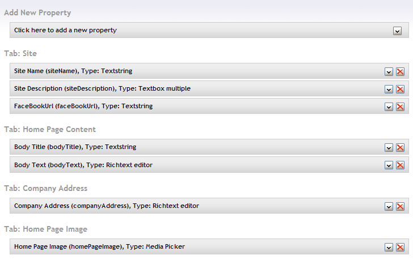Delete the Site Description property
413x264 pixels.
coord(400,89)
